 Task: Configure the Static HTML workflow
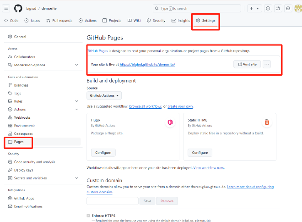pos(200,153)
